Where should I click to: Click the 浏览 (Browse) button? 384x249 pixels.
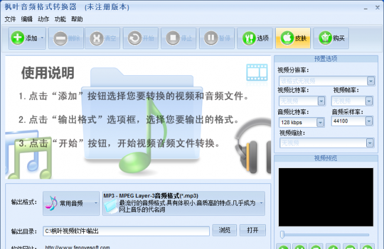coord(224,230)
